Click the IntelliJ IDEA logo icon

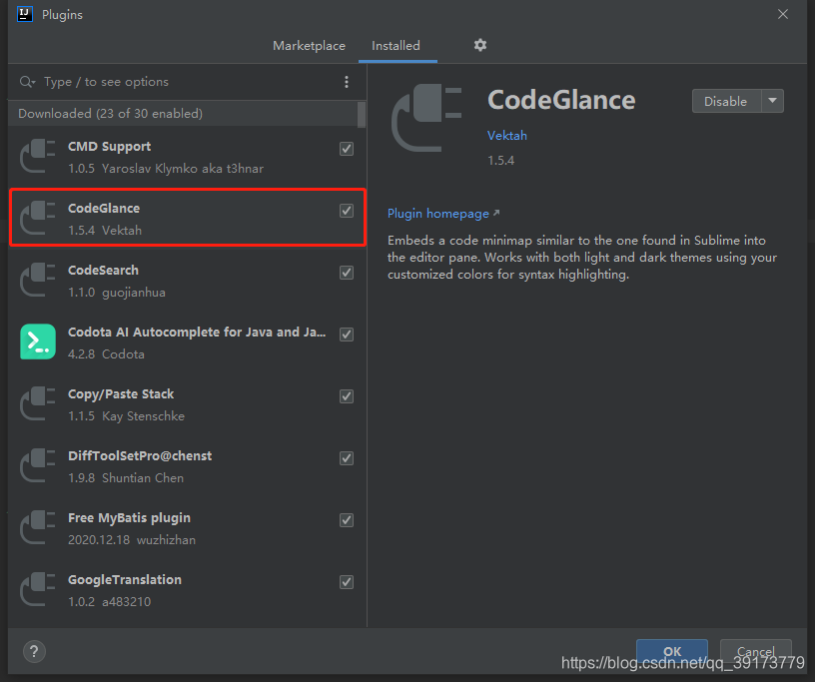24,14
